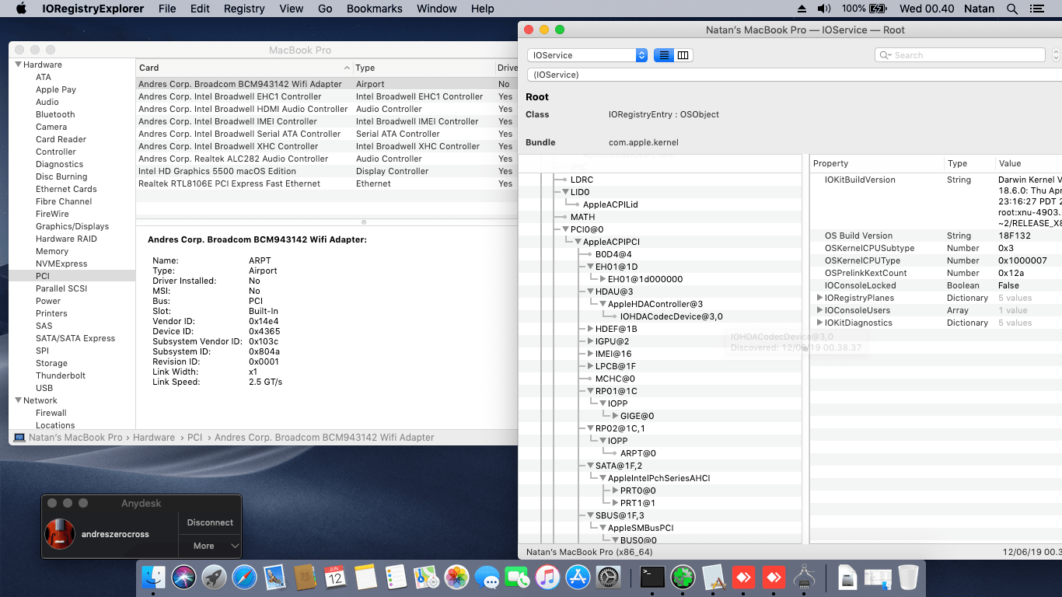Image resolution: width=1062 pixels, height=597 pixels.
Task: Open Mail stamp icon in Dock
Action: click(x=274, y=577)
